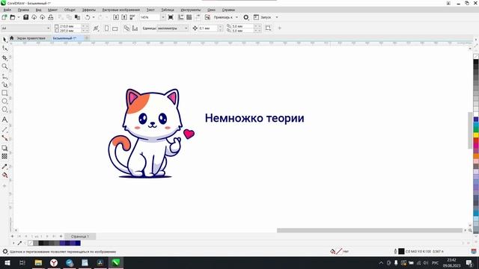This screenshot has height=269, width=479.
Task: Select the Connector tool
Action: coord(4,137)
